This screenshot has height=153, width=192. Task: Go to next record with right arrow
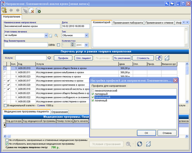[18, 10]
